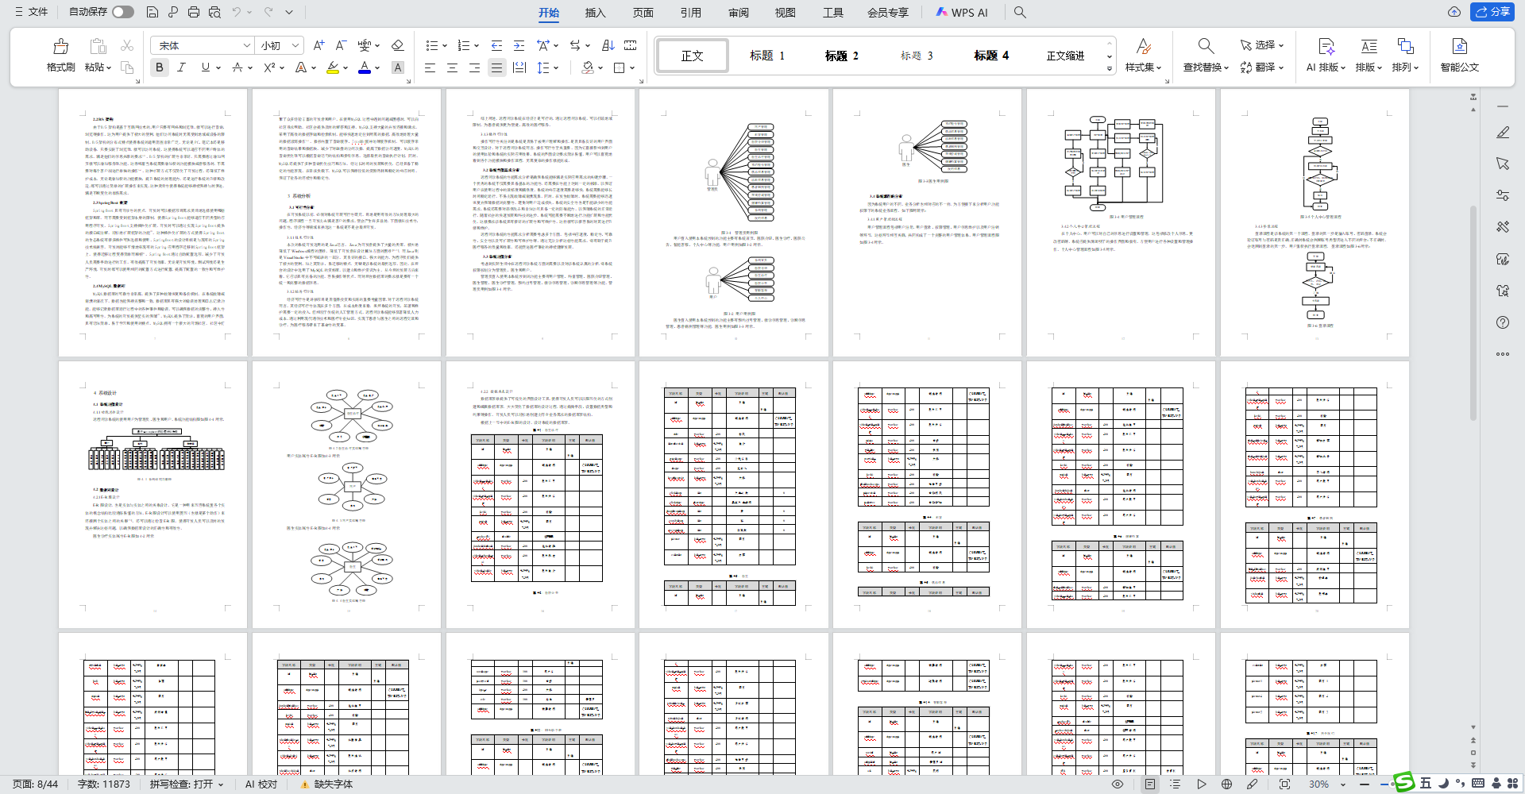Align text right icon
Viewport: 1525px width, 794px height.
tap(474, 67)
